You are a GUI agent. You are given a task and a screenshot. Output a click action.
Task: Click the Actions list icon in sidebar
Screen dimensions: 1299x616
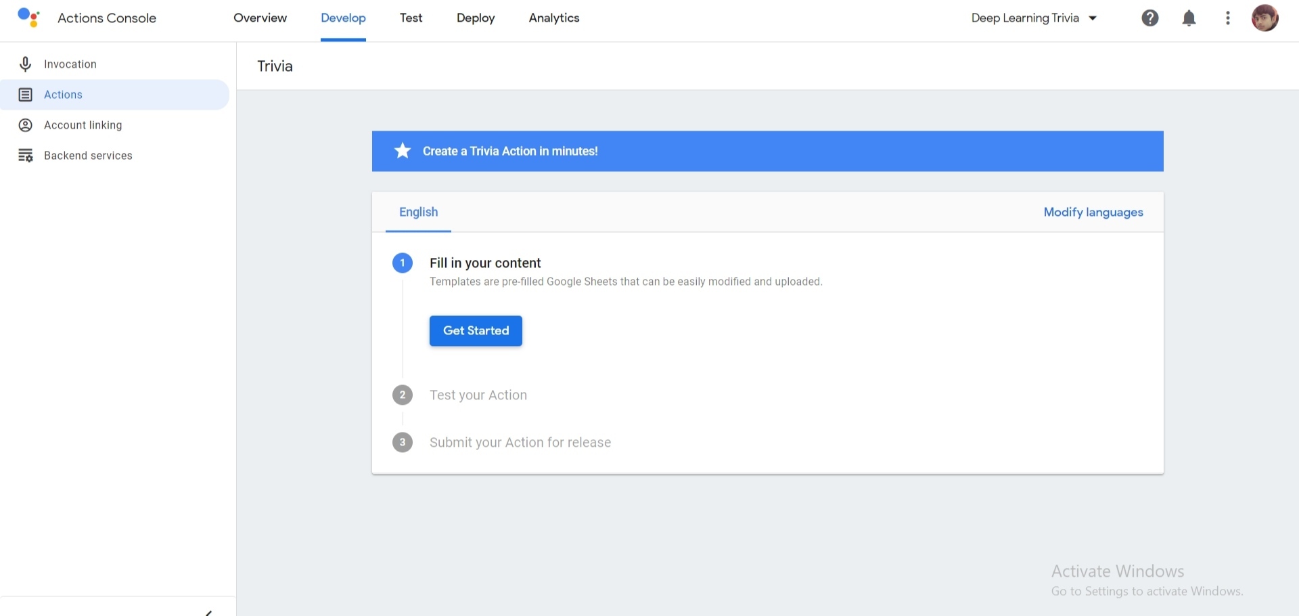pyautogui.click(x=25, y=95)
